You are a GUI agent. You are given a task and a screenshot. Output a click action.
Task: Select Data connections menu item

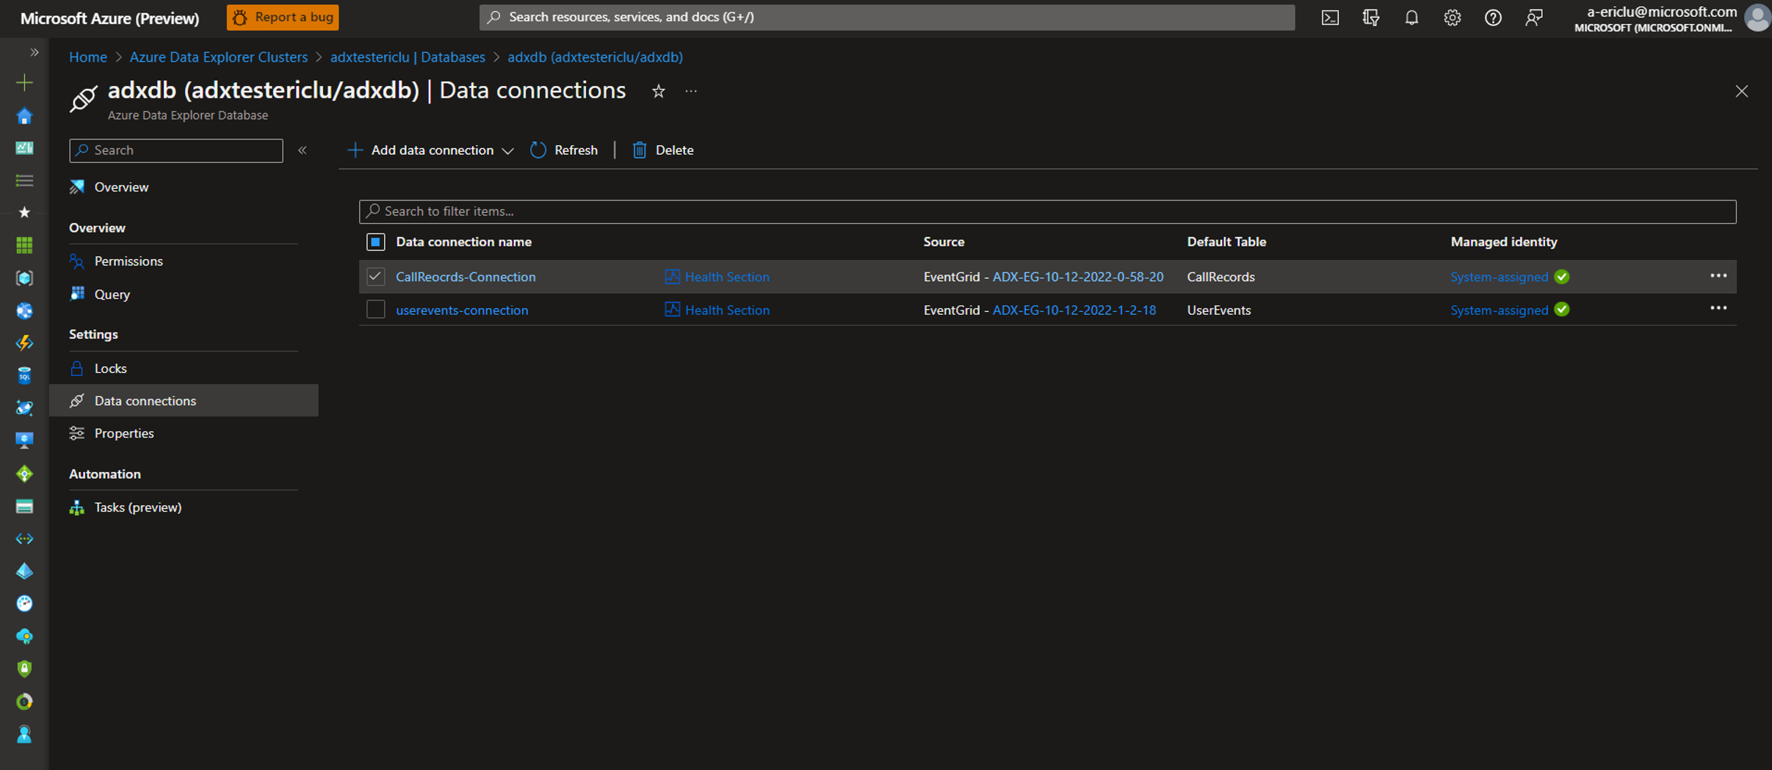coord(184,401)
